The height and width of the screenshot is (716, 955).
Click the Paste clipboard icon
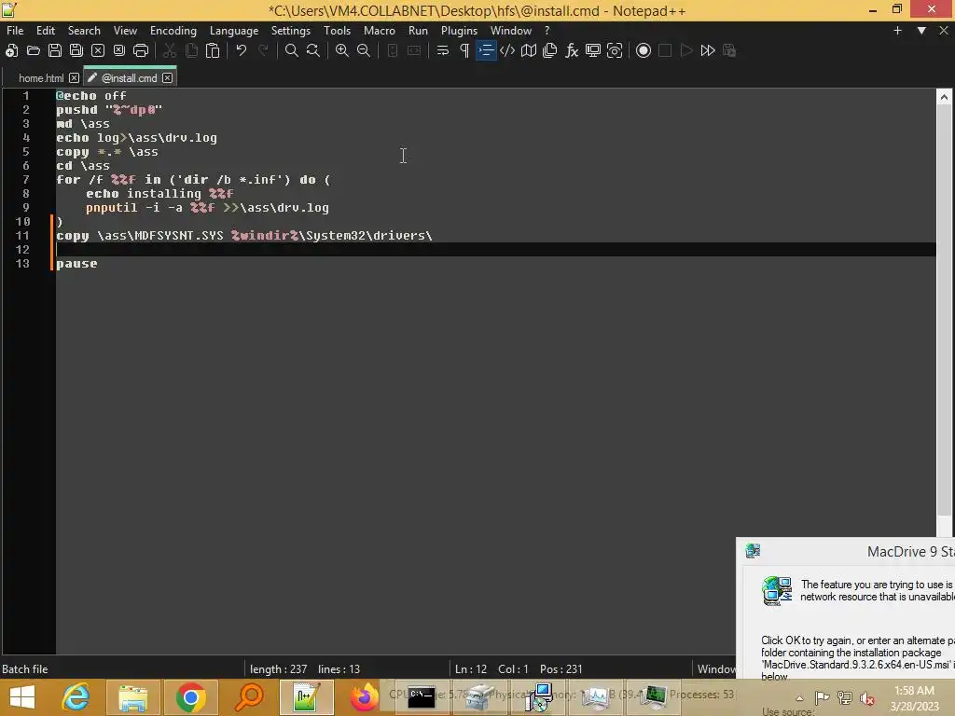tap(213, 50)
